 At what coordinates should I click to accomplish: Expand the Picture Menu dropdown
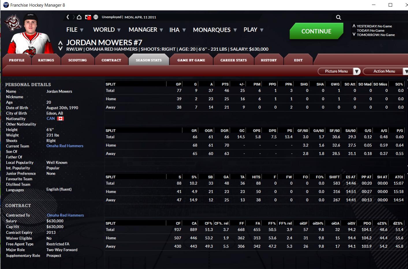(357, 72)
